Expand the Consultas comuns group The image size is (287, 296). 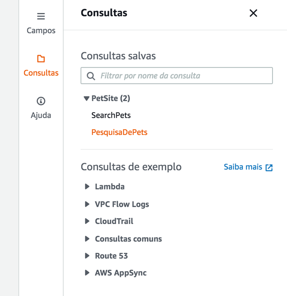[87, 239]
